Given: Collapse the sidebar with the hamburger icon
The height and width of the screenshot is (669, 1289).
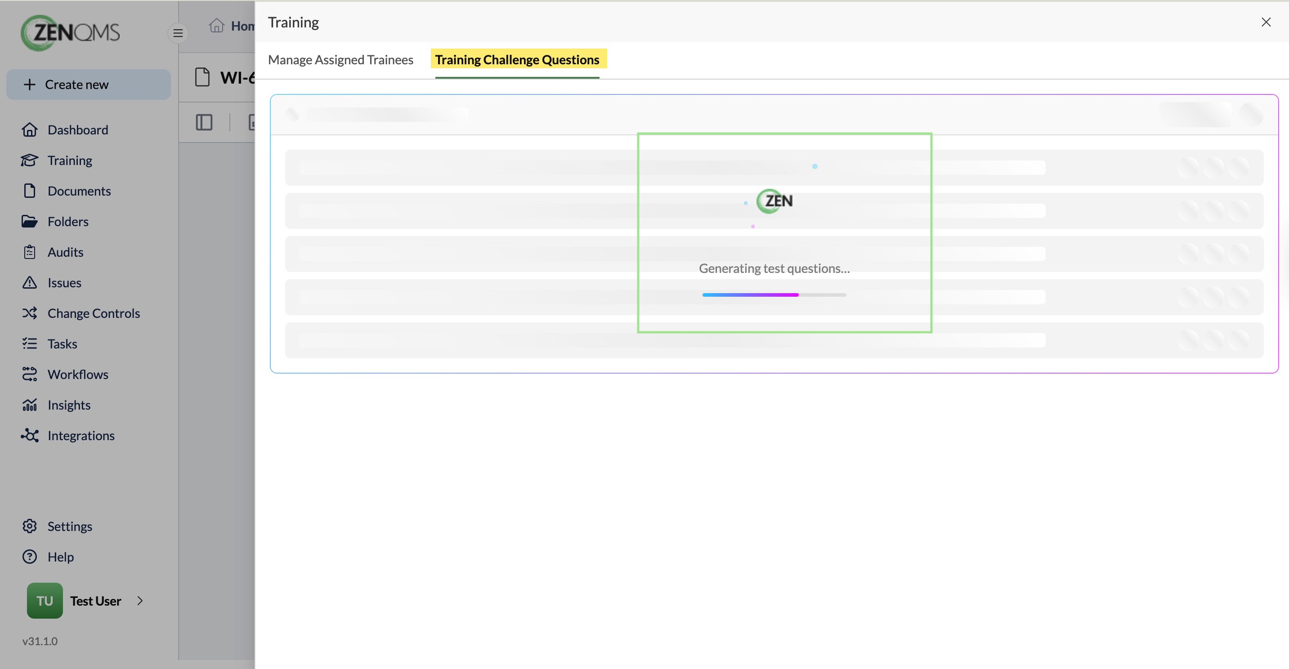Looking at the screenshot, I should pyautogui.click(x=178, y=33).
